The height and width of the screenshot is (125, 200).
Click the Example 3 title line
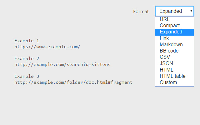pyautogui.click(x=27, y=76)
